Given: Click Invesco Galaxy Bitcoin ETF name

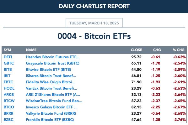Looking at the screenshot, I should 52,107.
